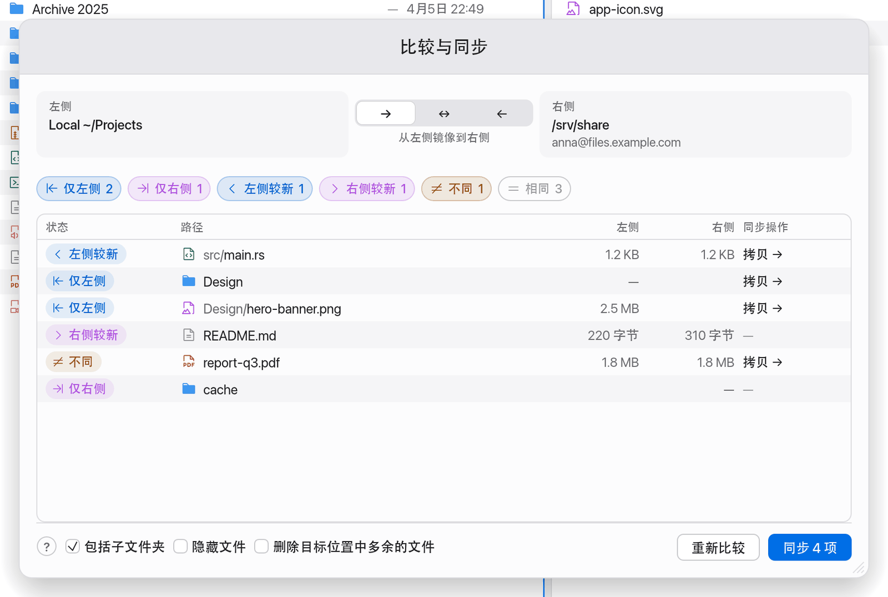Click the left side Local ~/Projects panel
888x597 pixels.
[x=192, y=124]
